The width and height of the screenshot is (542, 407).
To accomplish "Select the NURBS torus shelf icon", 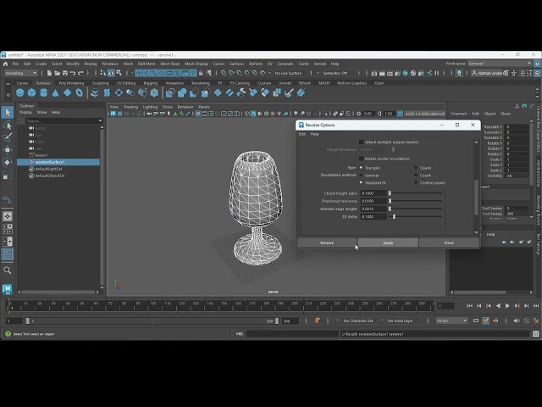I will (79, 92).
